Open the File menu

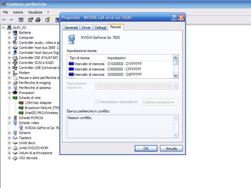[5, 12]
